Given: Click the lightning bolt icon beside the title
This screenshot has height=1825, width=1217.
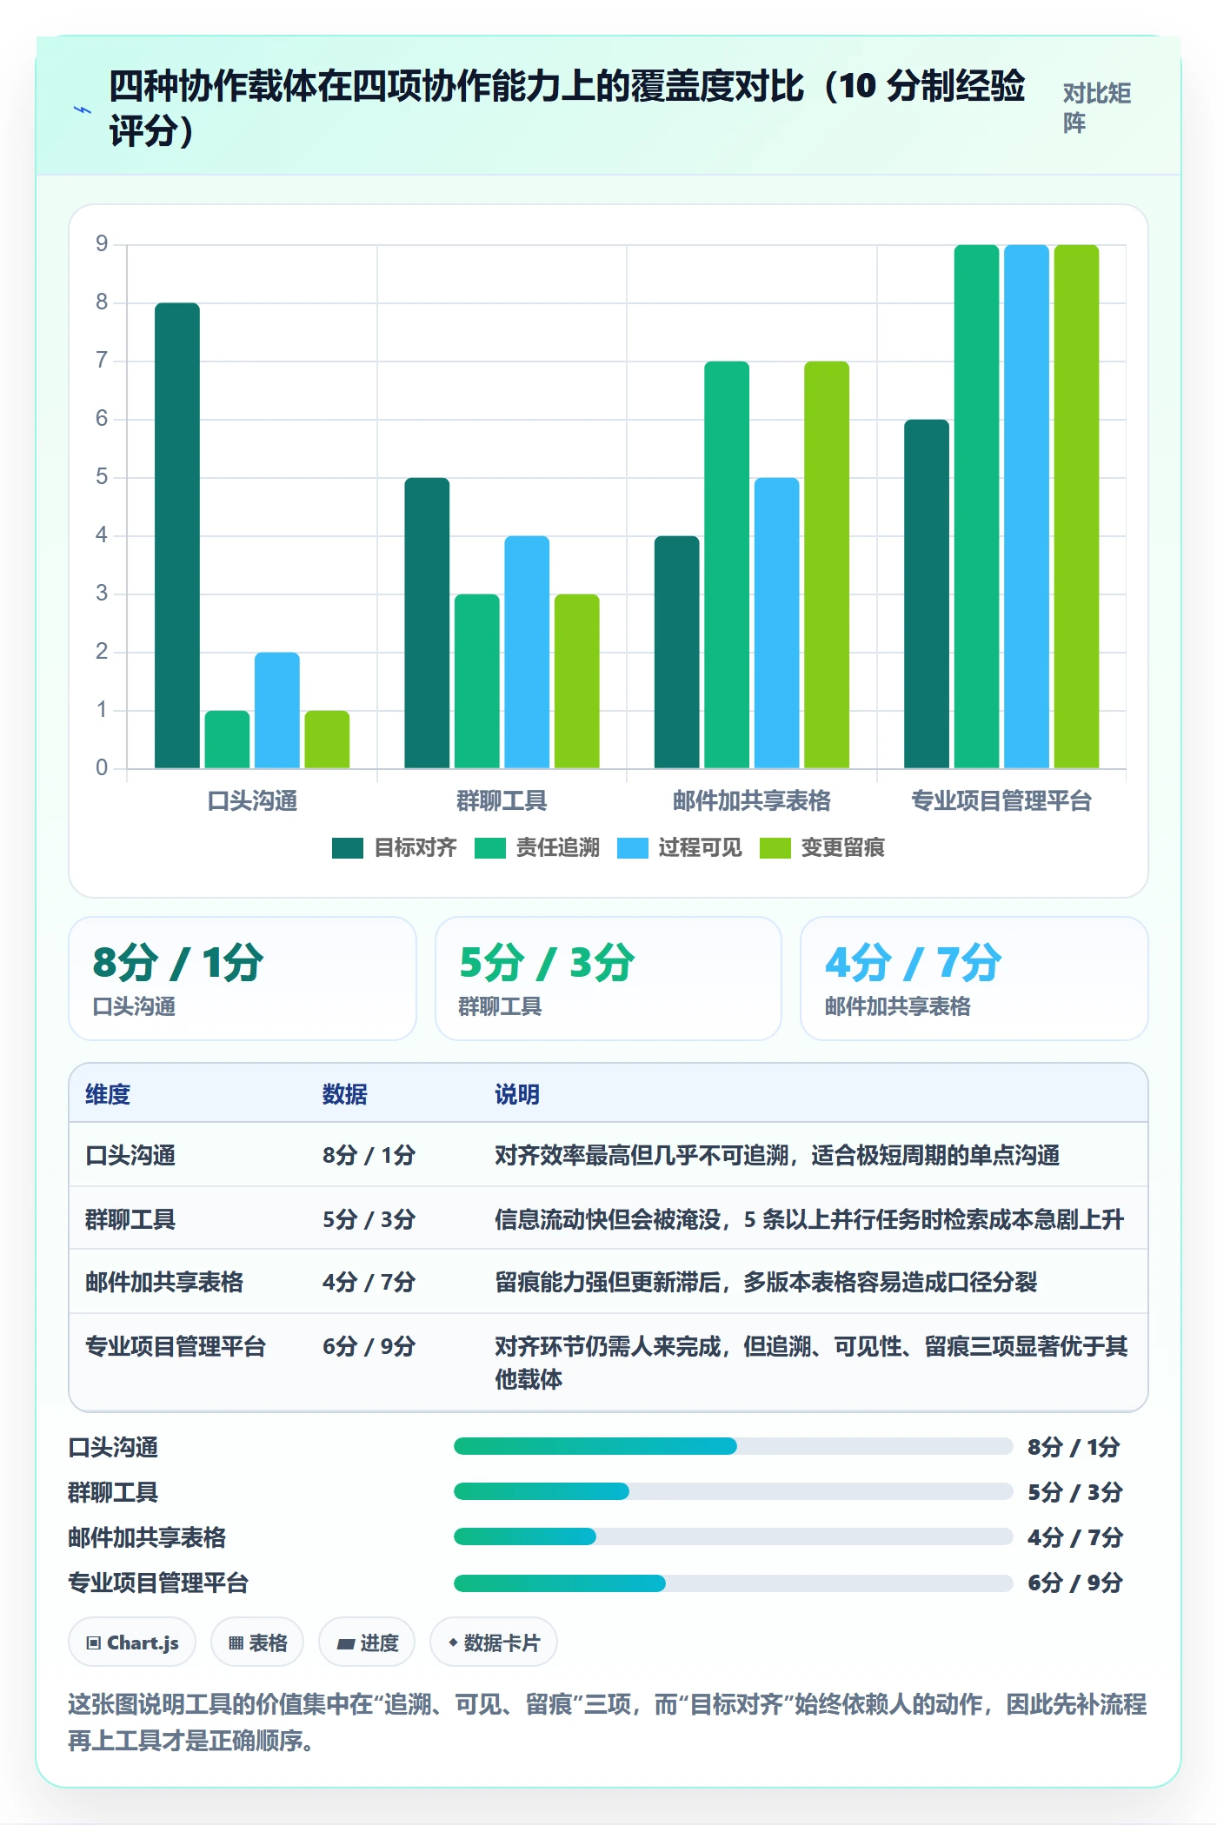Looking at the screenshot, I should pos(83,109).
